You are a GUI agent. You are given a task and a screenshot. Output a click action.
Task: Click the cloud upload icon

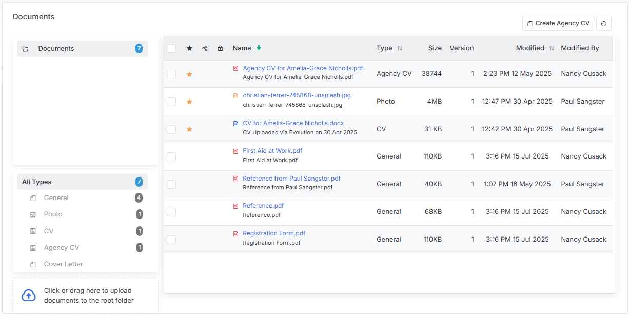(x=29, y=295)
